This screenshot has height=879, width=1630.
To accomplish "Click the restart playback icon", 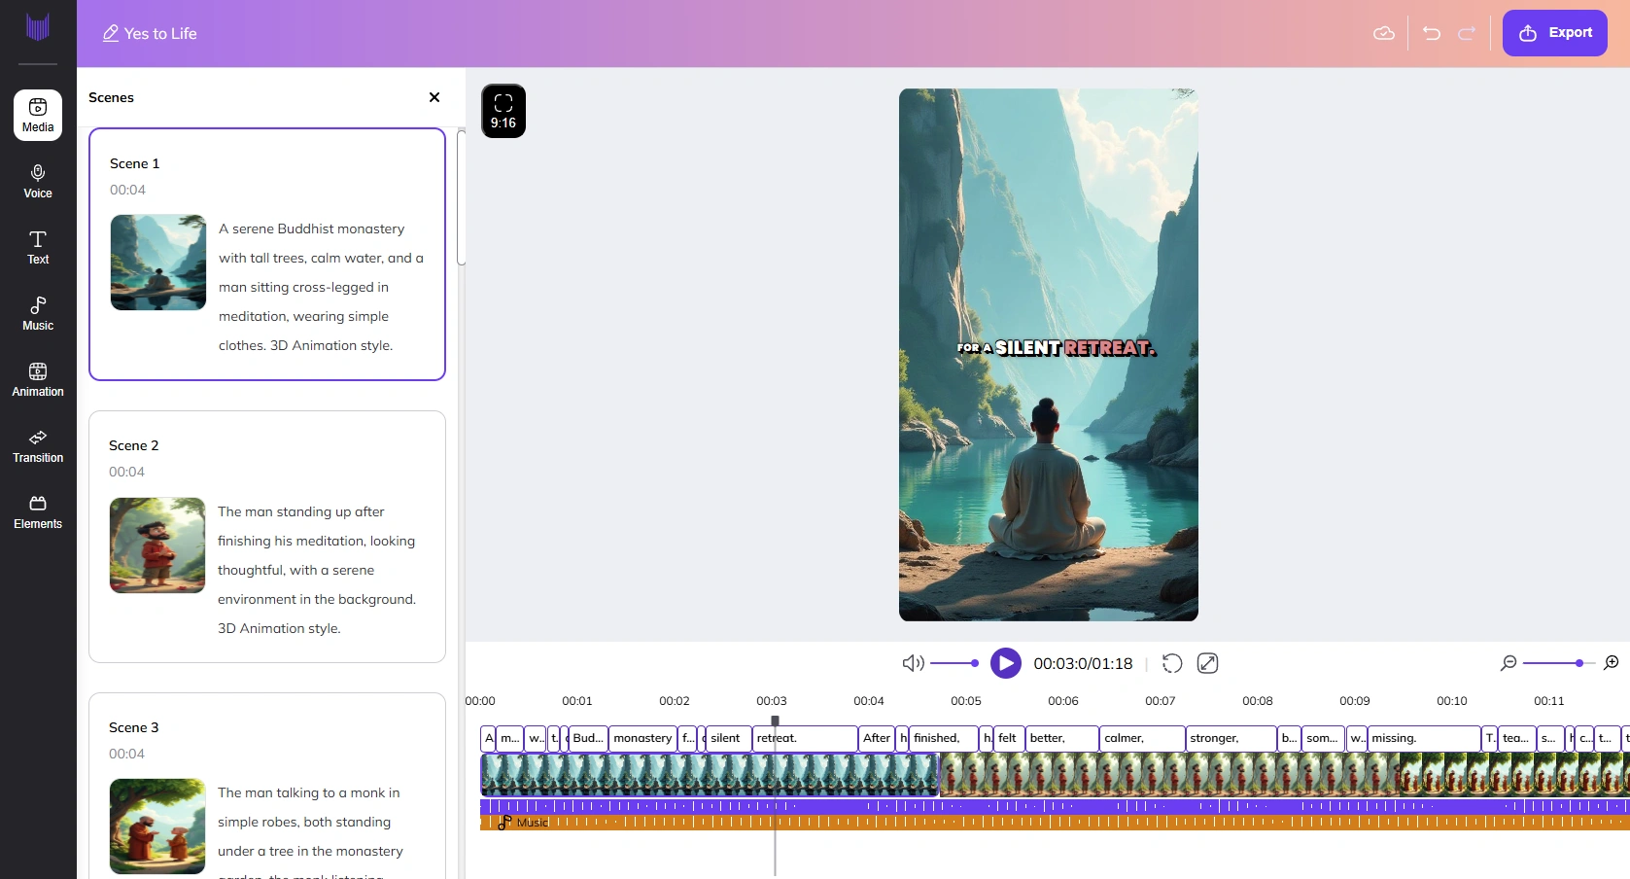I will [x=1172, y=663].
